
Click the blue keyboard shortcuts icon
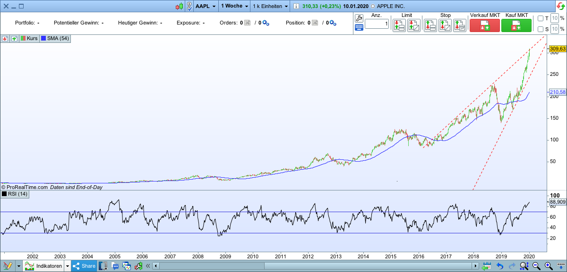(359, 27)
